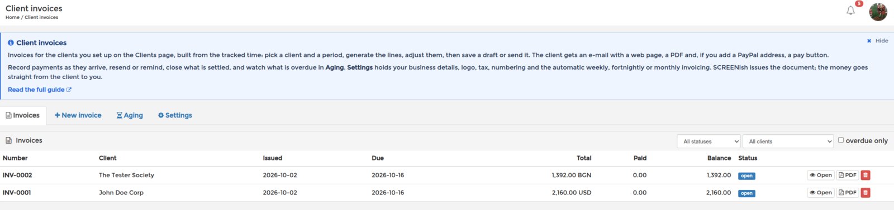Open the New invoice tab
Image resolution: width=894 pixels, height=210 pixels.
click(78, 115)
